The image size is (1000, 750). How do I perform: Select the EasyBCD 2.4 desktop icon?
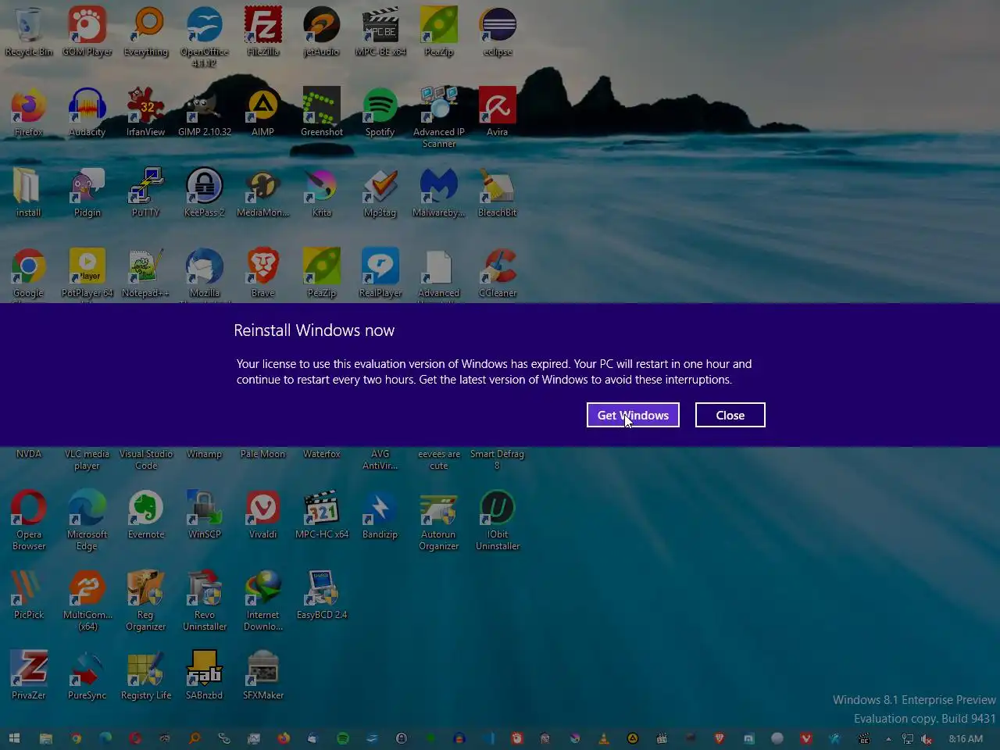point(322,595)
